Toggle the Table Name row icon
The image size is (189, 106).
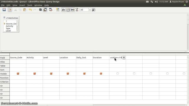(68, 10)
